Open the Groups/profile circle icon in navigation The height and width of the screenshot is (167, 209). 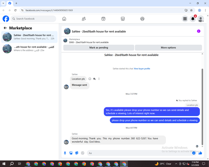pos(142,19)
